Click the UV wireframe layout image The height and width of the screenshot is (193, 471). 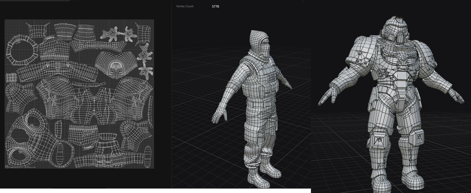[79, 94]
